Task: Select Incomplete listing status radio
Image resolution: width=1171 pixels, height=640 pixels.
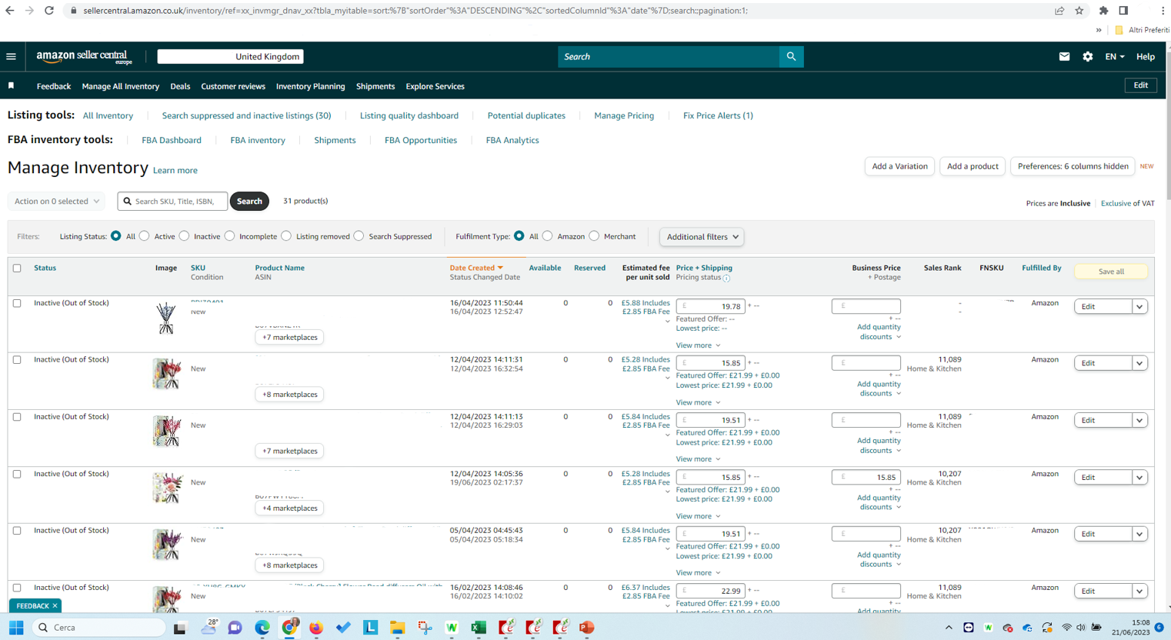Action: [x=230, y=236]
